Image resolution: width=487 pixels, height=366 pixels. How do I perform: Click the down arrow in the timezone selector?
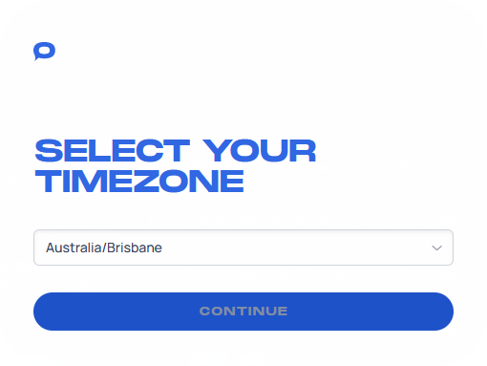(436, 248)
